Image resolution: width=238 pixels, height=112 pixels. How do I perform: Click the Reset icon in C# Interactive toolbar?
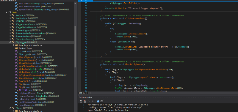pos(81,101)
